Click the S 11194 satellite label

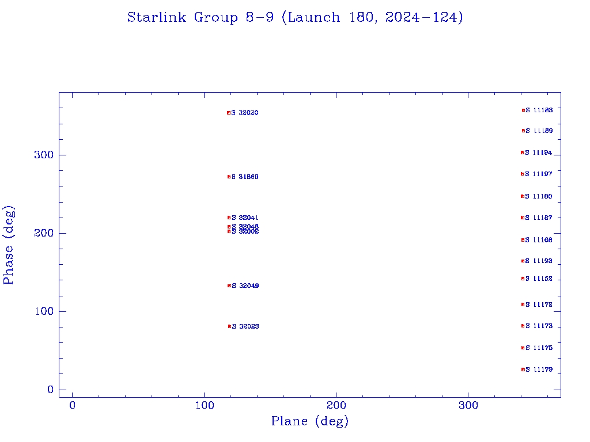pyautogui.click(x=538, y=153)
